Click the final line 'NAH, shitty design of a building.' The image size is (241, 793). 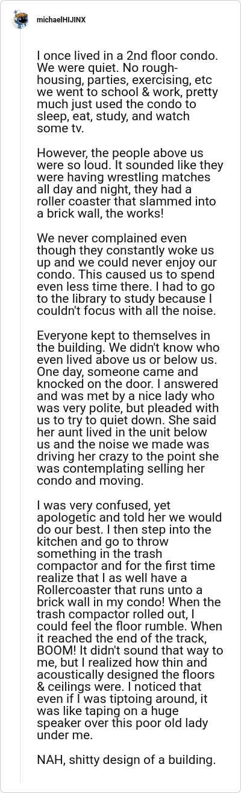[x=126, y=760]
